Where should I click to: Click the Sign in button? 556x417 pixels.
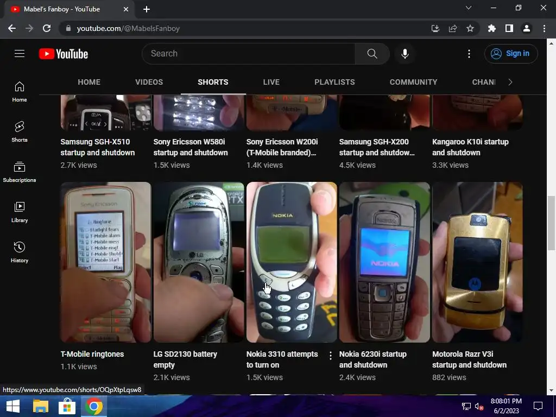tap(511, 54)
